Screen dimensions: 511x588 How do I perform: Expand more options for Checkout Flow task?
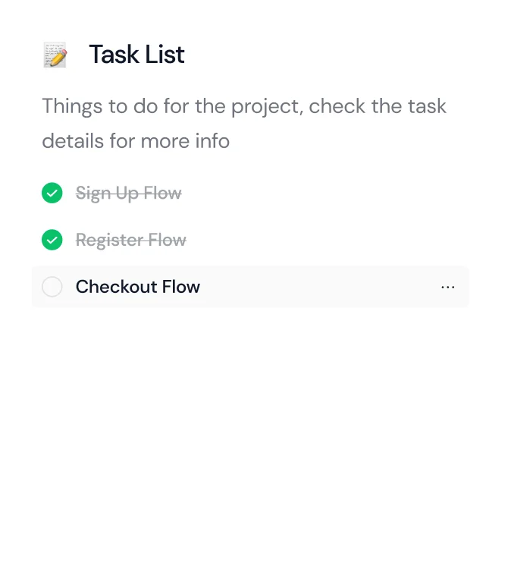tap(447, 288)
